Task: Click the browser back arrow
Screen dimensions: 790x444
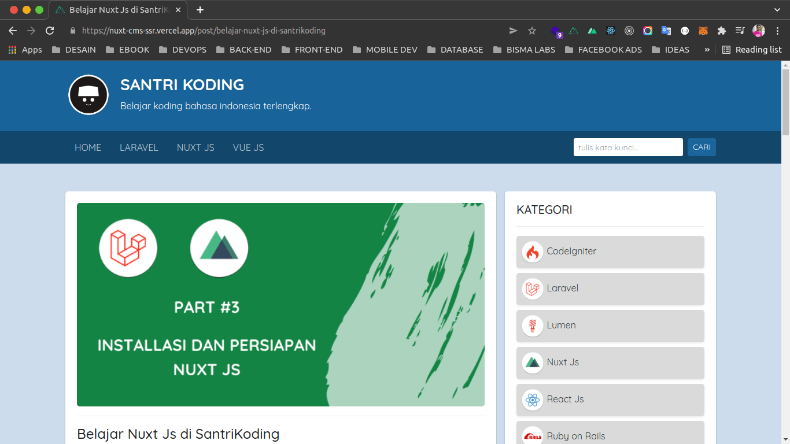Action: [13, 31]
